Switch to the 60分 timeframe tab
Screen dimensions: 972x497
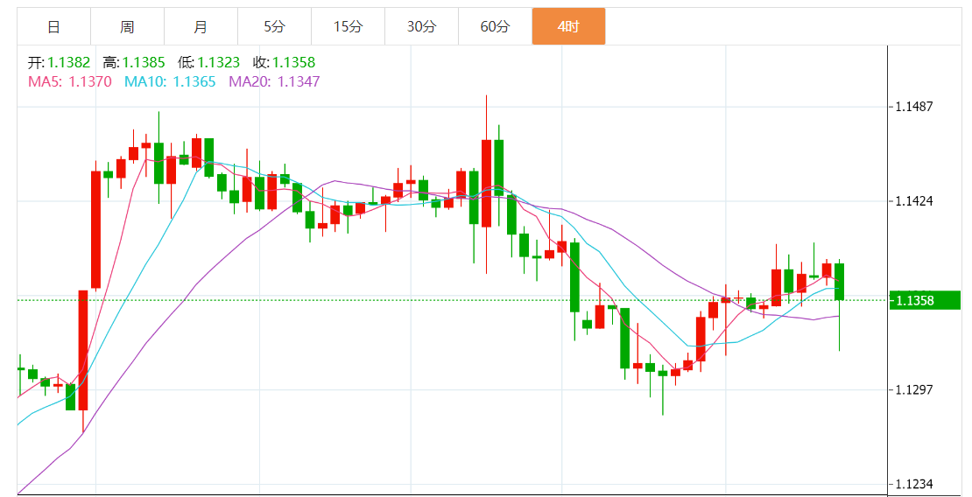click(x=495, y=26)
